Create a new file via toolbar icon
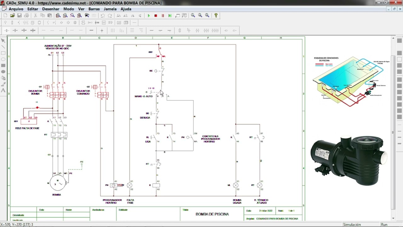Image resolution: width=403 pixels, height=227 pixels. pos(5,15)
